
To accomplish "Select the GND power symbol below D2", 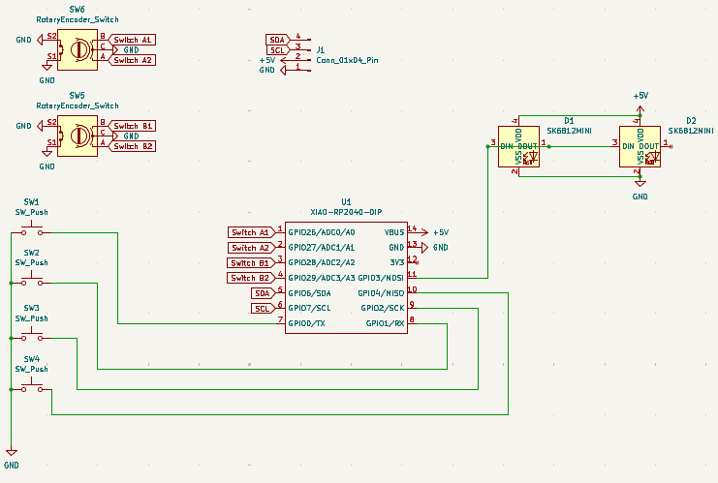I will pos(640,183).
